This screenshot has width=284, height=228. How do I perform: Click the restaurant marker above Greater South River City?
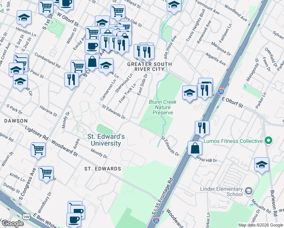point(147,52)
